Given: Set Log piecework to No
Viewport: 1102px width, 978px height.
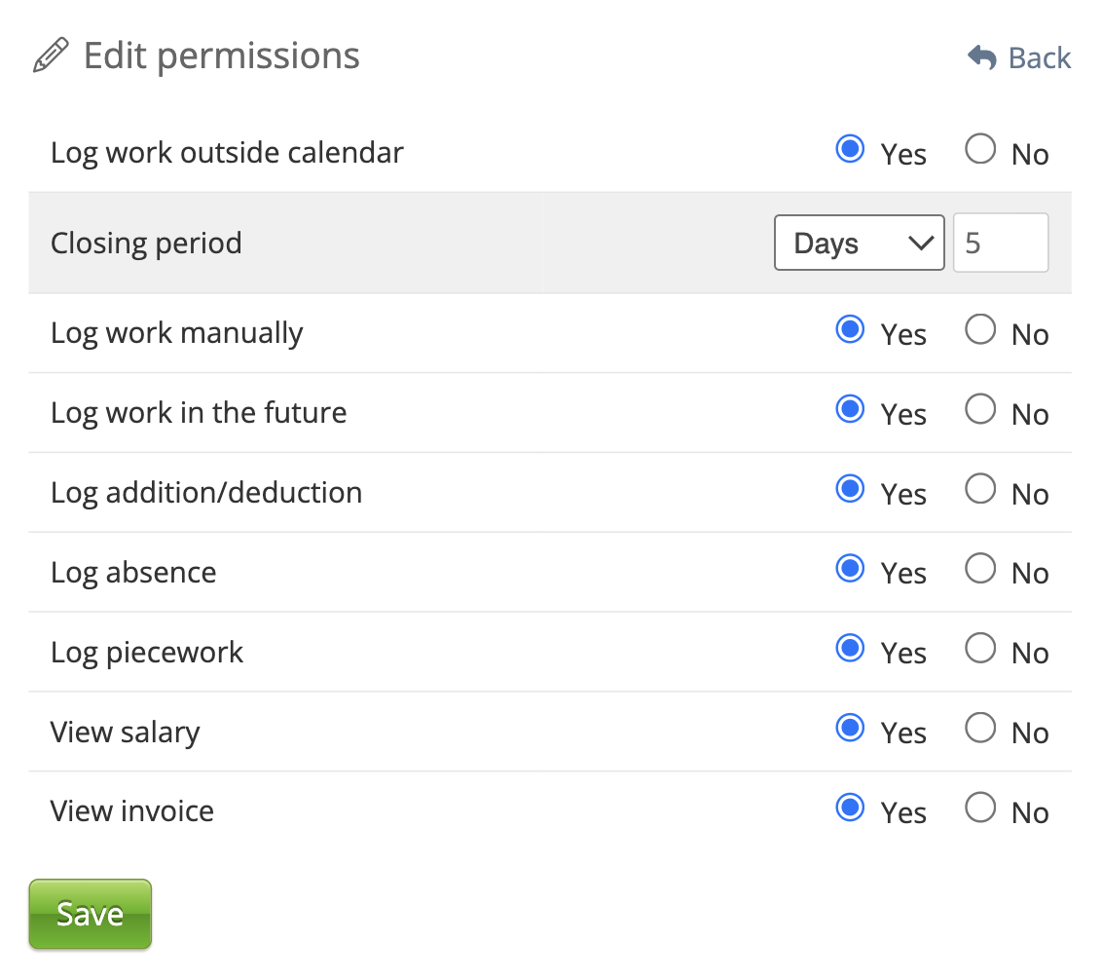Looking at the screenshot, I should [x=980, y=649].
